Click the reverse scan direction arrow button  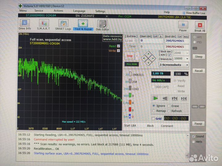tap(165, 98)
